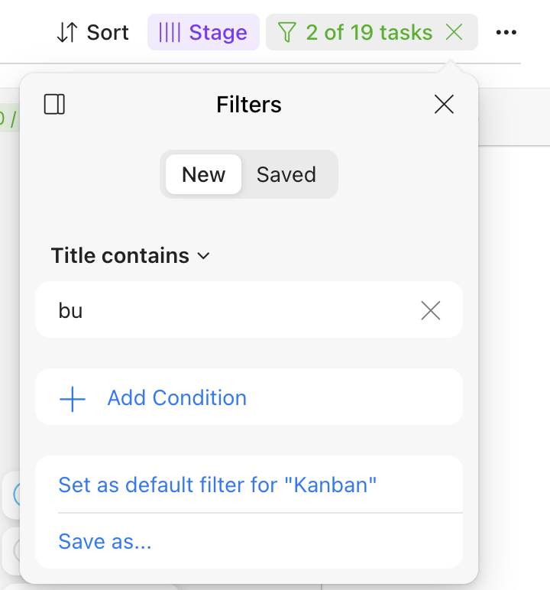
Task: Click the Stage grouping button
Action: point(203,32)
